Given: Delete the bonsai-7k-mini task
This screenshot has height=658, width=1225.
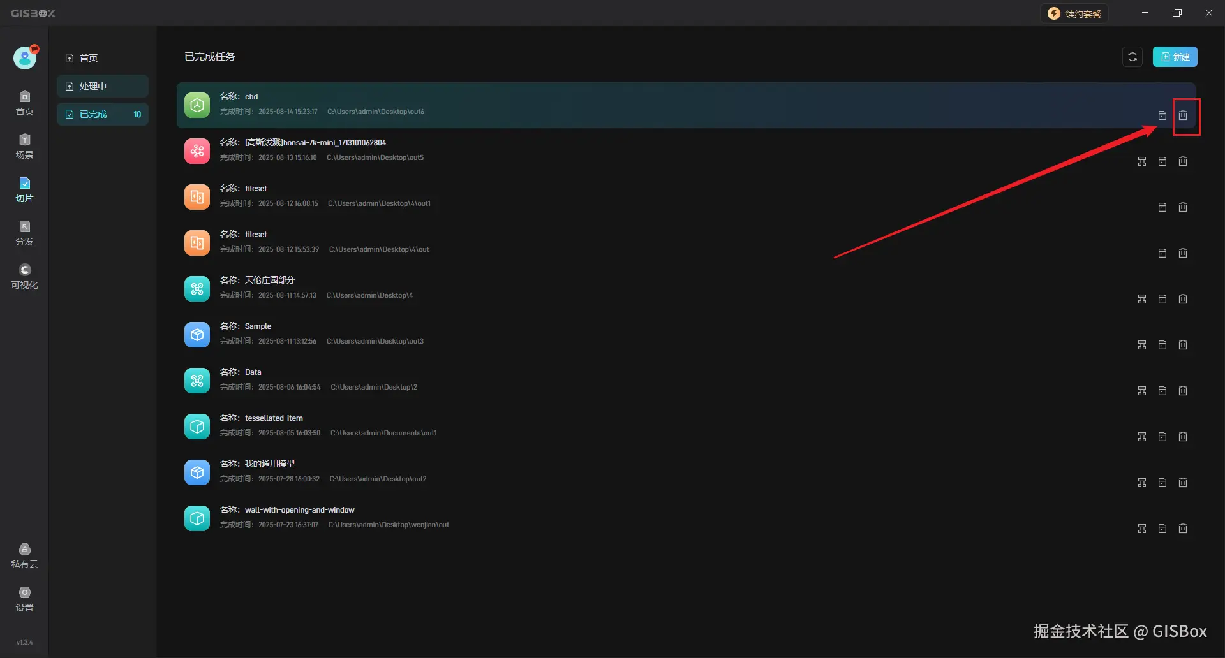Looking at the screenshot, I should click(x=1183, y=161).
